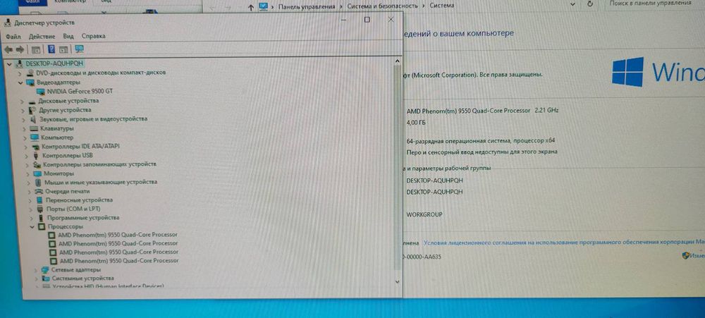Viewport: 705px width, 318px height.
Task: Click the speaker icon of Звуковые устройства
Action: click(x=33, y=119)
